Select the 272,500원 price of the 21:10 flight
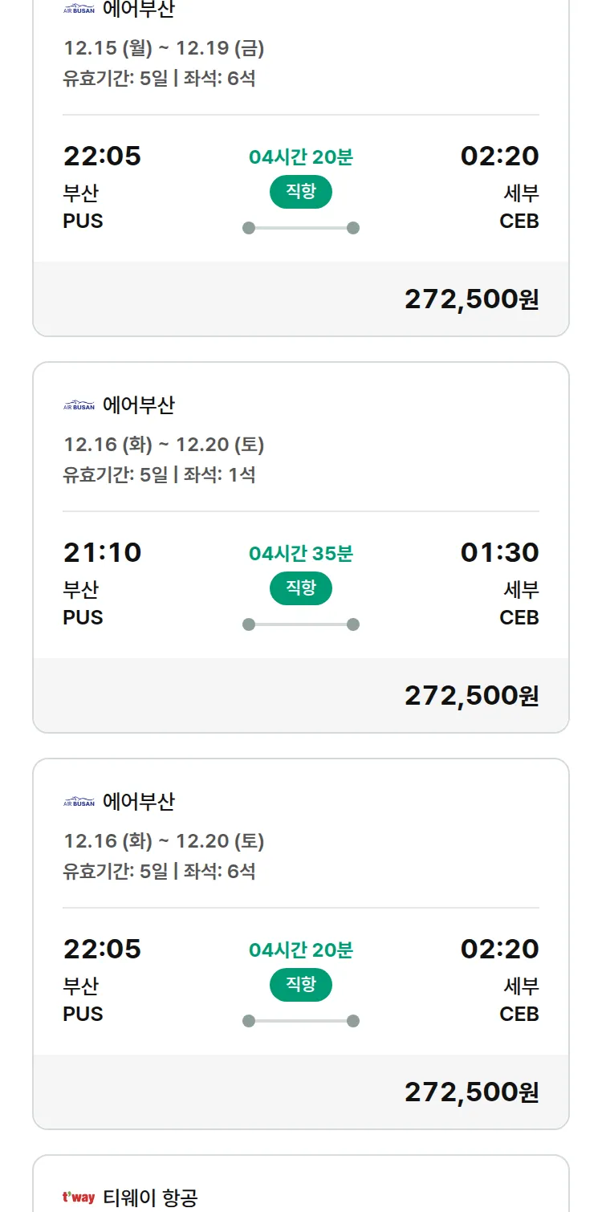The image size is (602, 1212). click(471, 695)
